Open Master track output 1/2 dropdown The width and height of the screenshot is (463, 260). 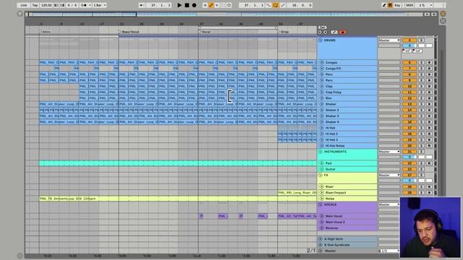coord(389,251)
